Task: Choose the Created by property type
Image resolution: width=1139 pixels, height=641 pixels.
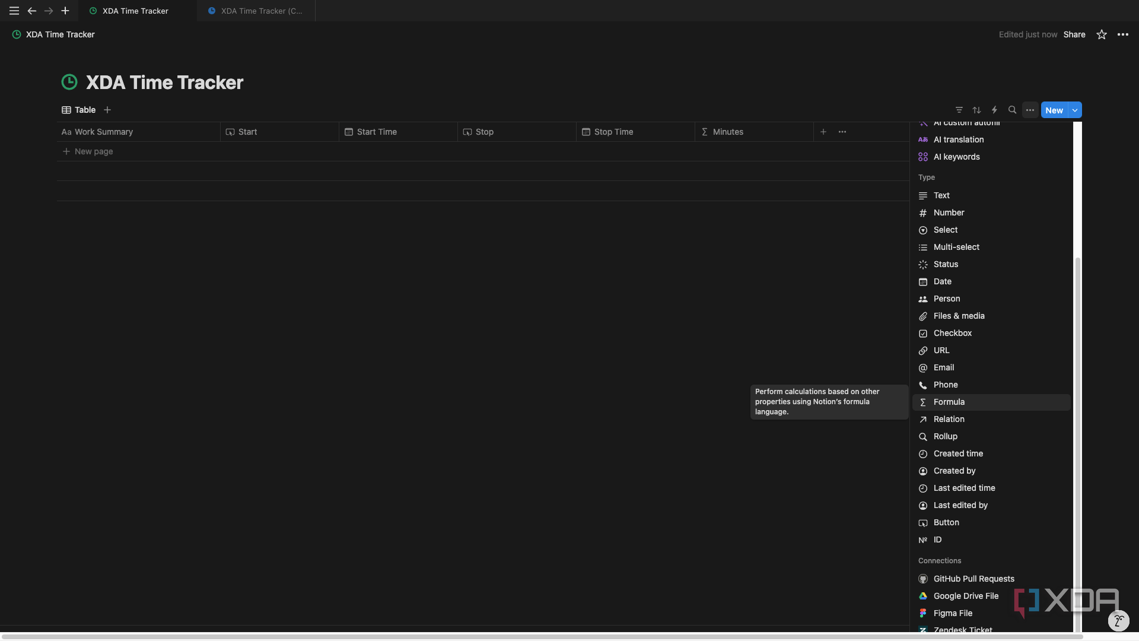Action: [991, 471]
